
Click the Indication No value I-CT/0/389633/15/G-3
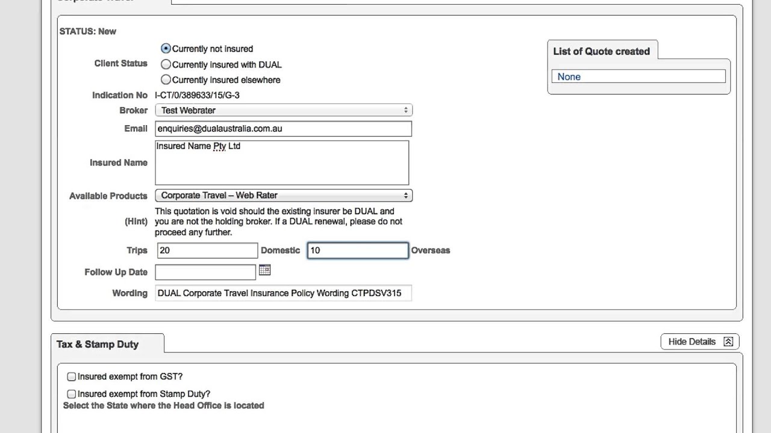coord(197,95)
